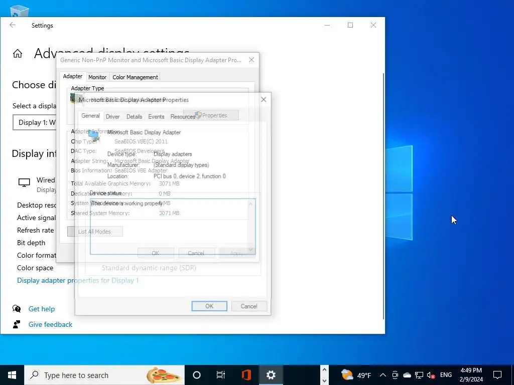Select the 'PCI bus 0, device 2, function 0' text
The width and height of the screenshot is (514, 385).
pyautogui.click(x=189, y=176)
